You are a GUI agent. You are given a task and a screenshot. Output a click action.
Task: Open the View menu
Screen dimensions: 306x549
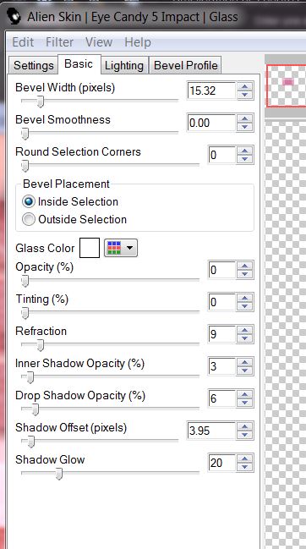(x=99, y=42)
